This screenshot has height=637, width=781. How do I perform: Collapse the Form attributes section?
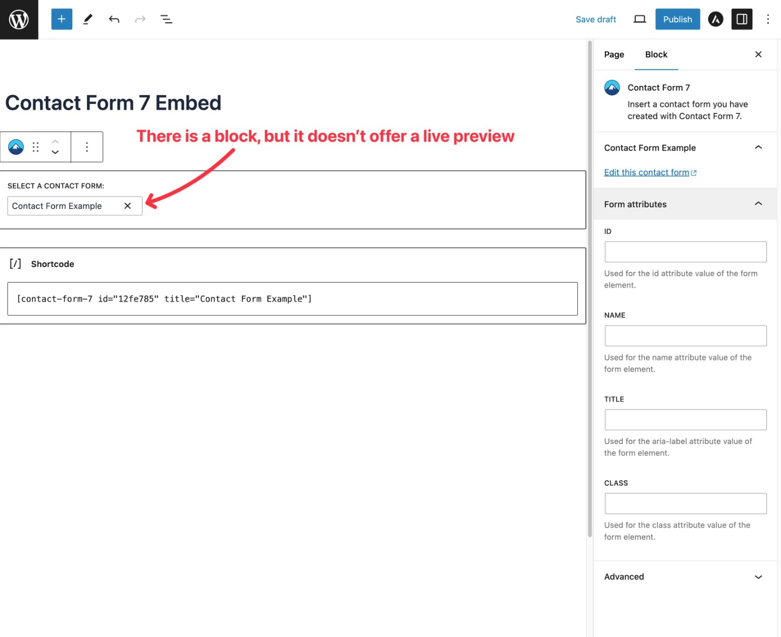point(685,204)
